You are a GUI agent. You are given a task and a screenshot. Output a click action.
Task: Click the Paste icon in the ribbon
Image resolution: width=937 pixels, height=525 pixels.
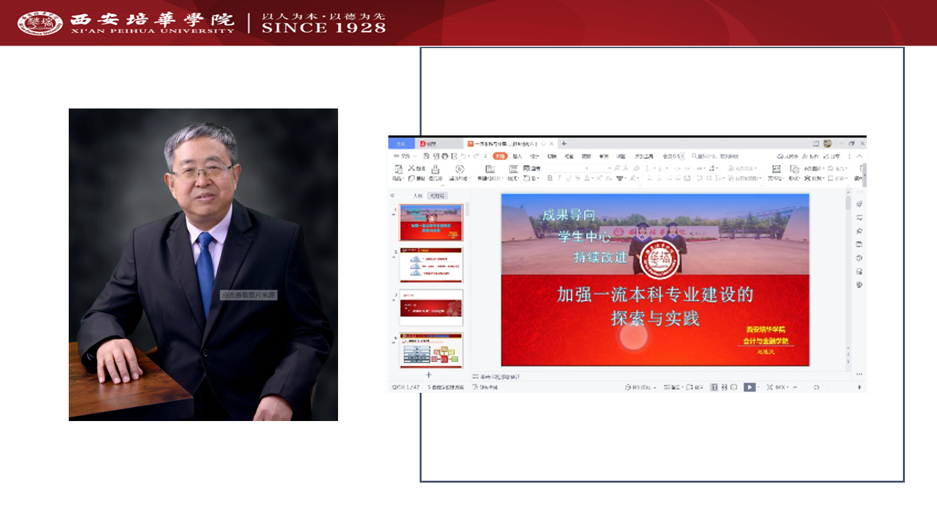point(398,169)
